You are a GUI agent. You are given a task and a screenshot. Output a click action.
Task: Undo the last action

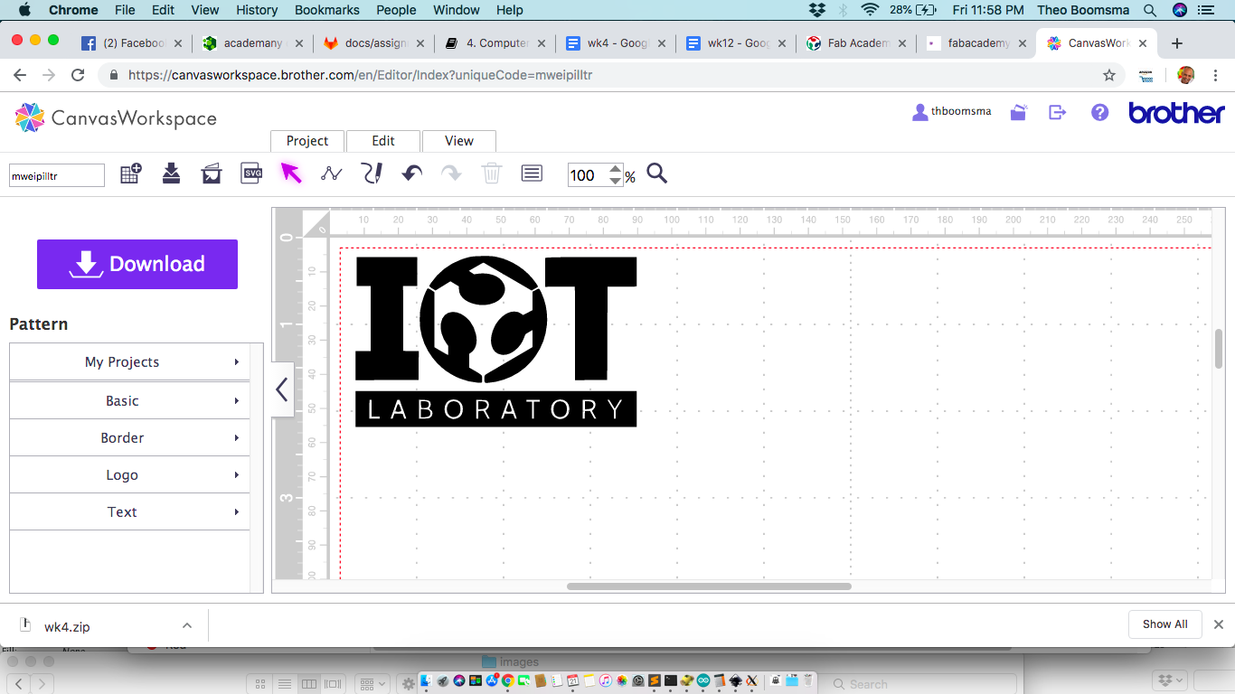pyautogui.click(x=411, y=173)
